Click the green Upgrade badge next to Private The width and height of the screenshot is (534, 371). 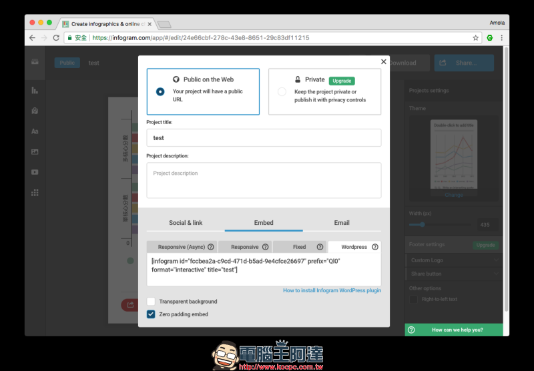[342, 81]
